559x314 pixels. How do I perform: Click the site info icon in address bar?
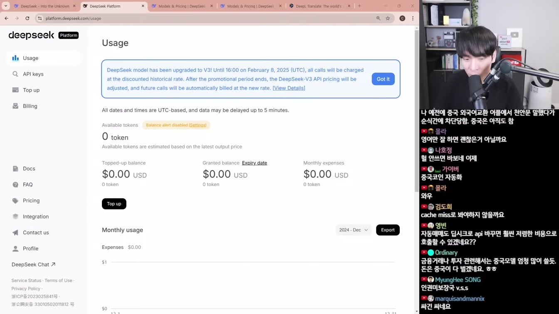tap(40, 18)
